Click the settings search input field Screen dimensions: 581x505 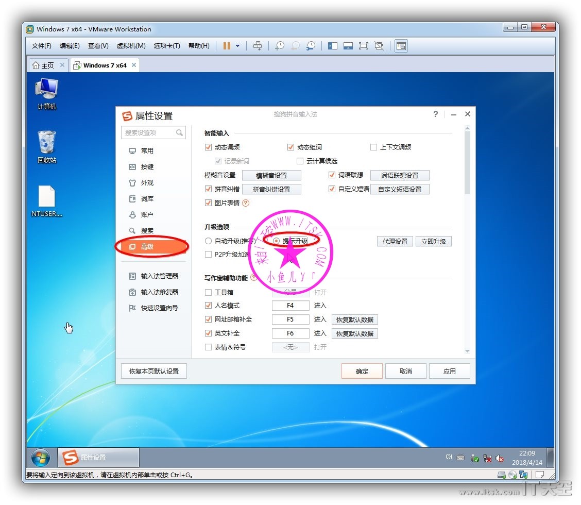148,133
